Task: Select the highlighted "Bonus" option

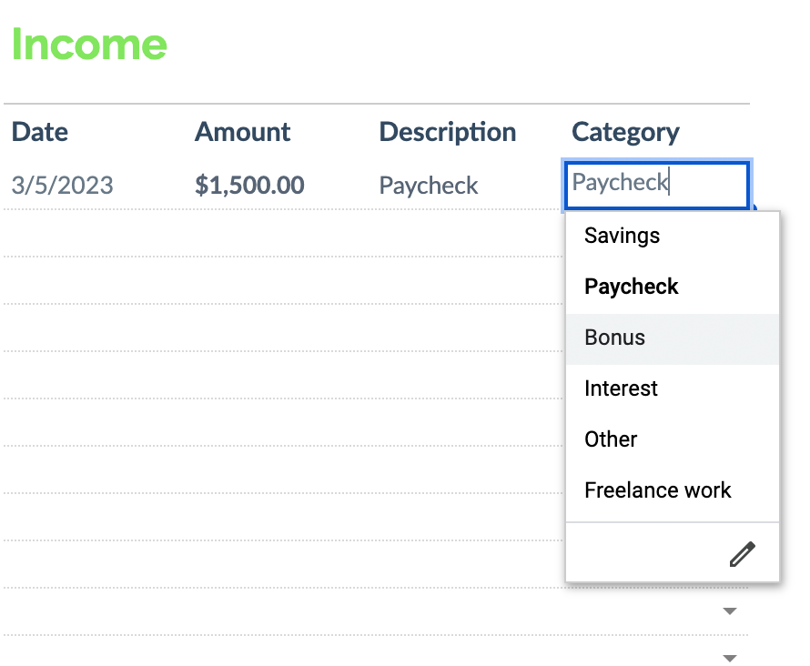Action: (614, 338)
